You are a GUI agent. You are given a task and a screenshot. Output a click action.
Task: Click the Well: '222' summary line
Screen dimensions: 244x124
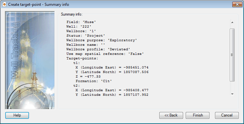click(x=79, y=27)
